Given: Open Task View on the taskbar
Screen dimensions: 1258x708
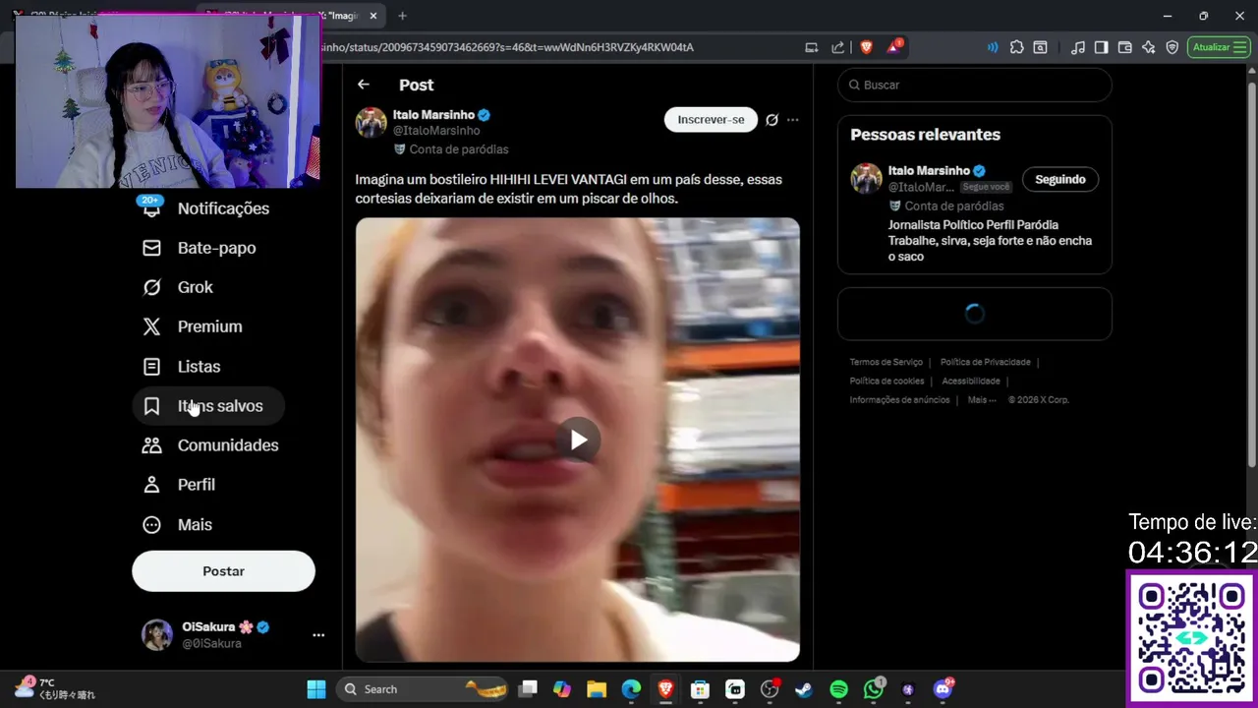Looking at the screenshot, I should (x=528, y=689).
